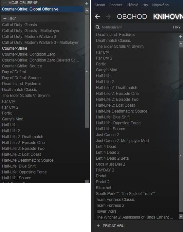Click the left list scrollbar thumb
183x232 pixels.
tap(87, 71)
